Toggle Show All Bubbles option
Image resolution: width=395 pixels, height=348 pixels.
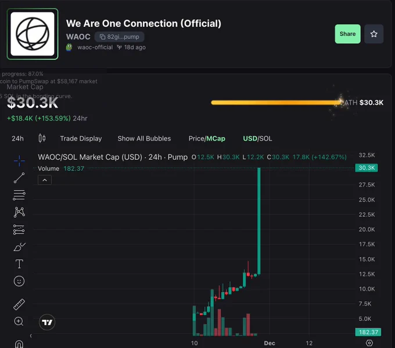click(144, 139)
